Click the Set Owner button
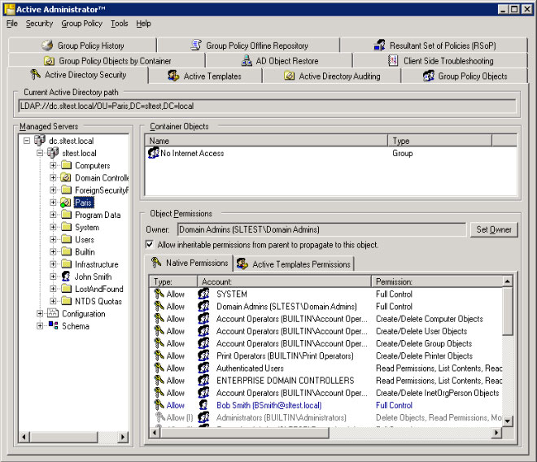The width and height of the screenshot is (537, 462). (x=494, y=229)
